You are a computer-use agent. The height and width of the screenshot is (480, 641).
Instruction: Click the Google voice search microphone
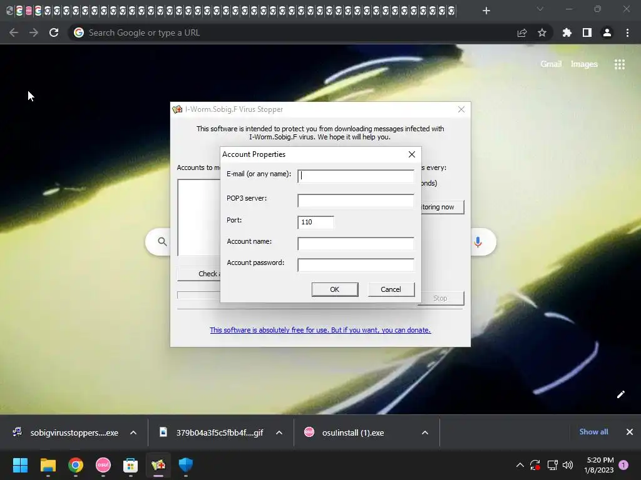tap(478, 242)
